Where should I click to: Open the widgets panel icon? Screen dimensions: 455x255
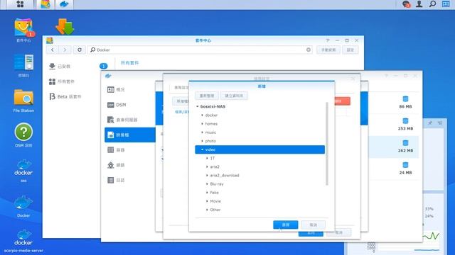[446, 4]
